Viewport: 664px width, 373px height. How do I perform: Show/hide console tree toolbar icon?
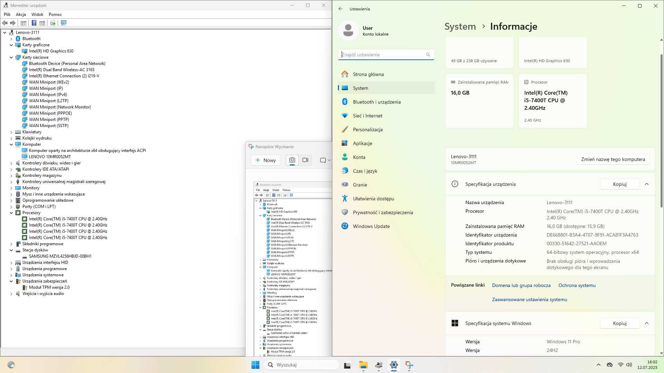click(24, 23)
